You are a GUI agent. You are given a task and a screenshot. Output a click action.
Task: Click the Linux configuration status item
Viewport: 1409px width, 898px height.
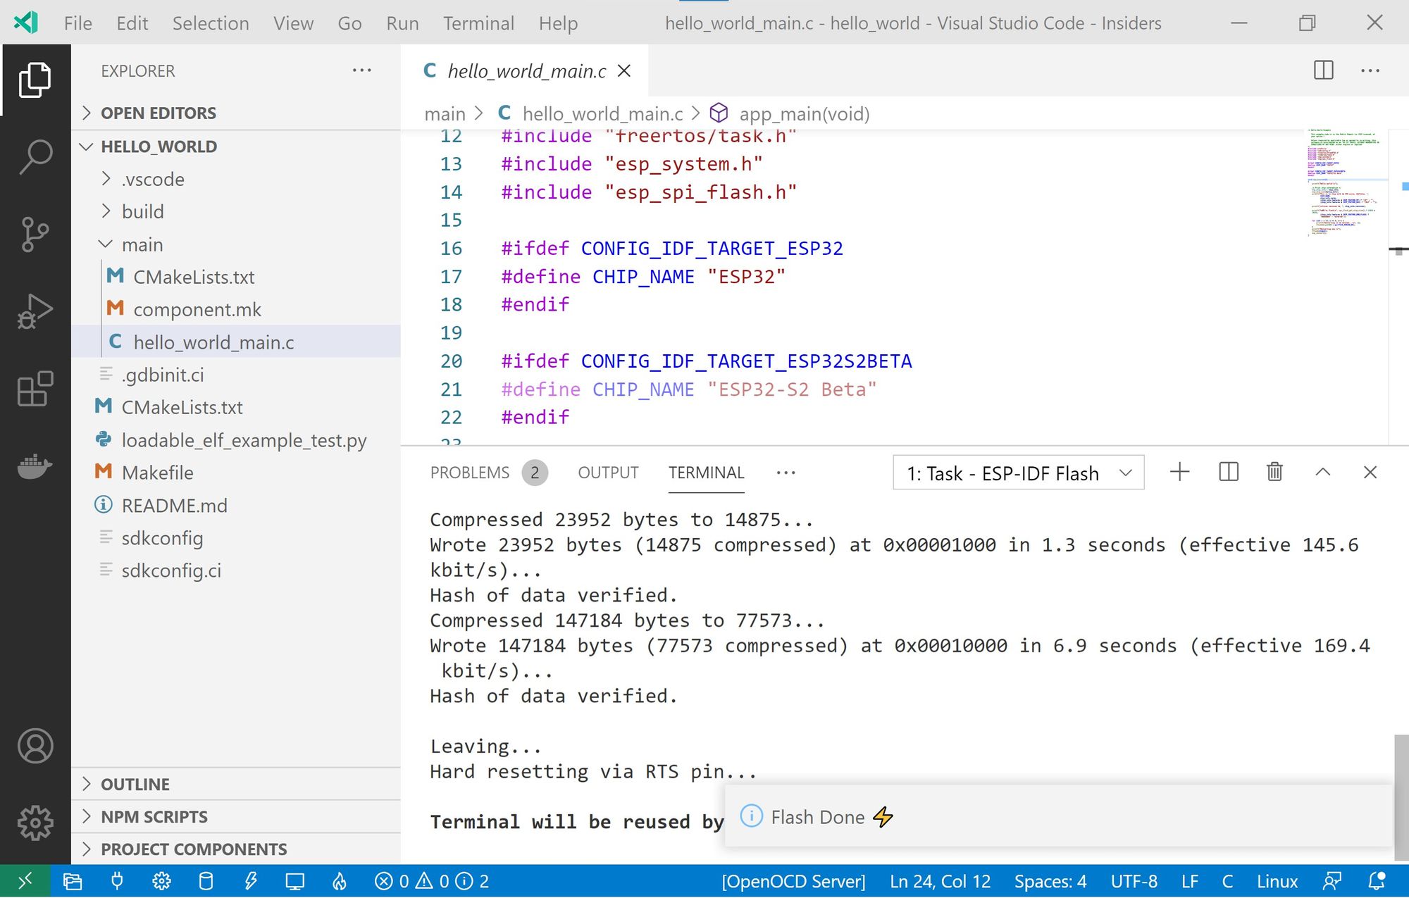click(1277, 881)
